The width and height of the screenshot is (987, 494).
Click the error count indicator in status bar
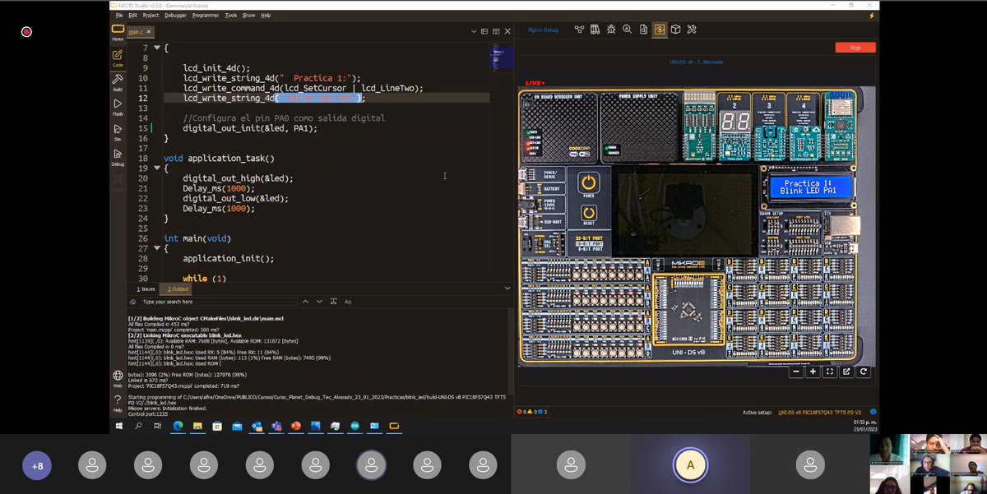(x=521, y=412)
